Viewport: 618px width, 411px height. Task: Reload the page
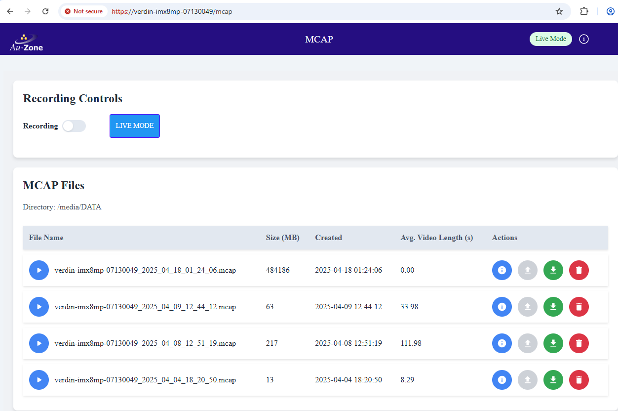tap(45, 11)
